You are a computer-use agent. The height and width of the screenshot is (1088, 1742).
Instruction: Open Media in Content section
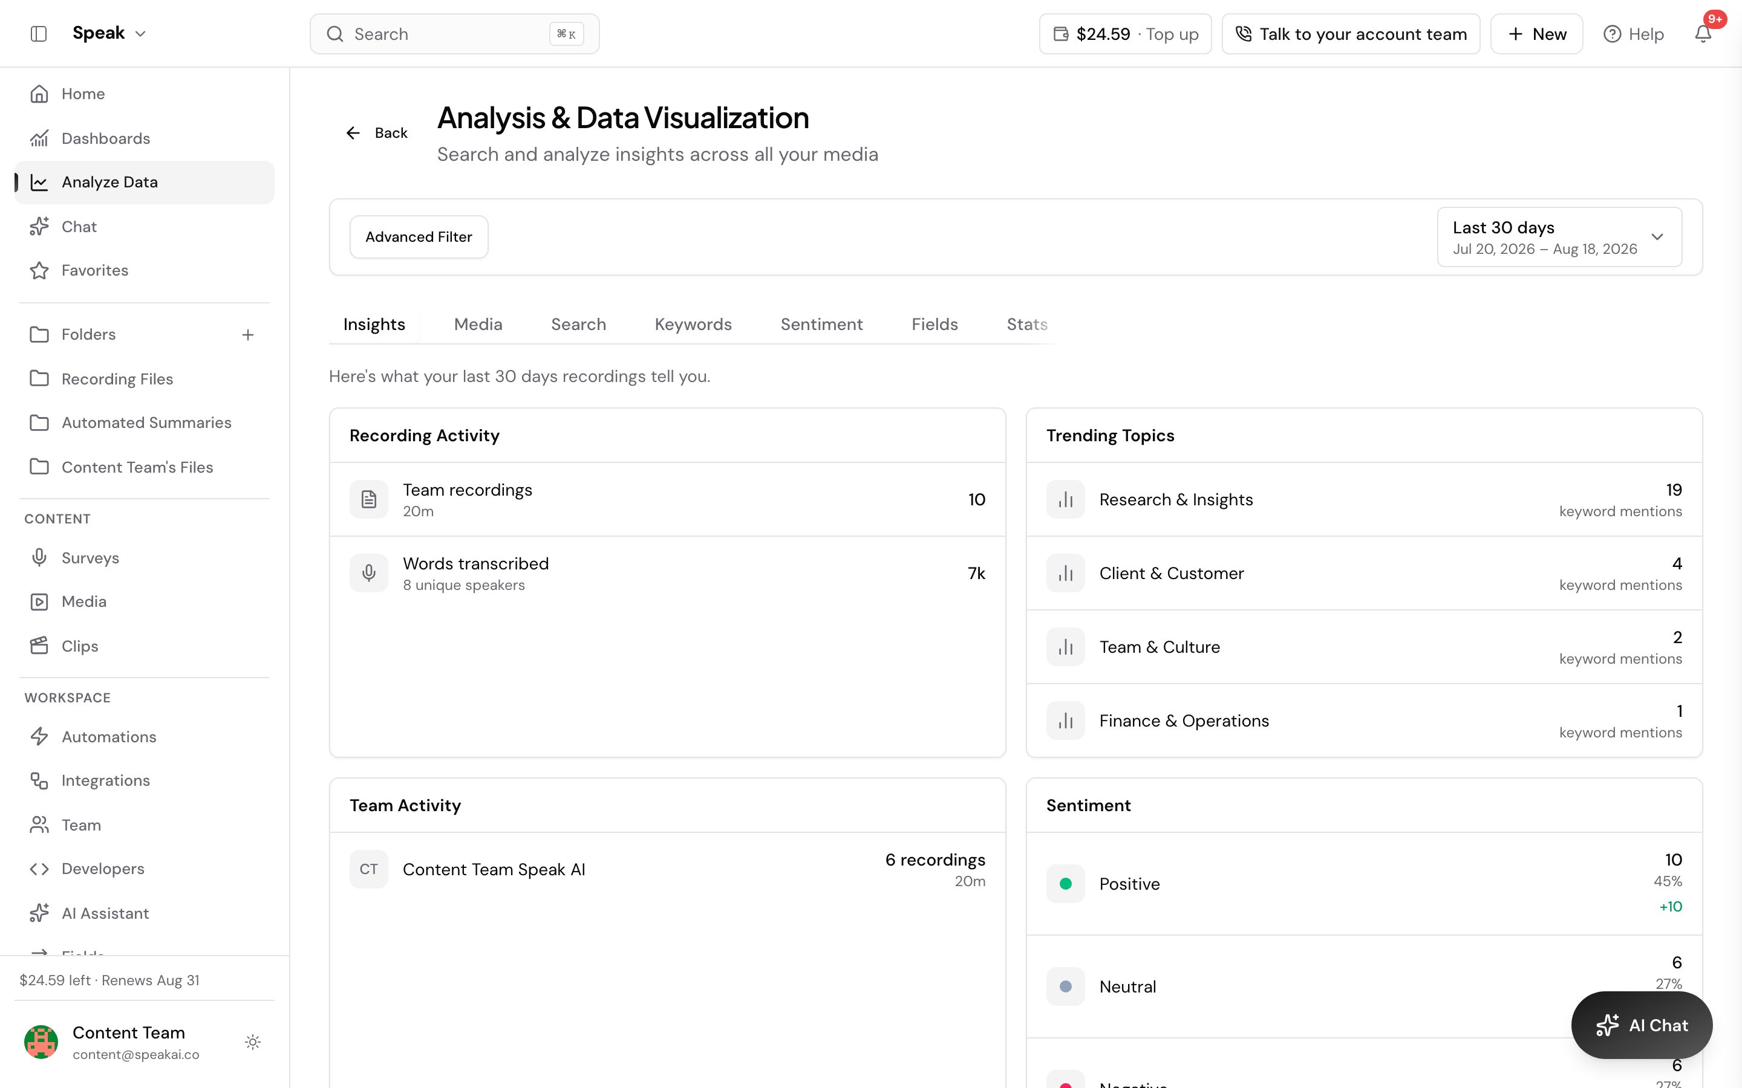(x=144, y=601)
